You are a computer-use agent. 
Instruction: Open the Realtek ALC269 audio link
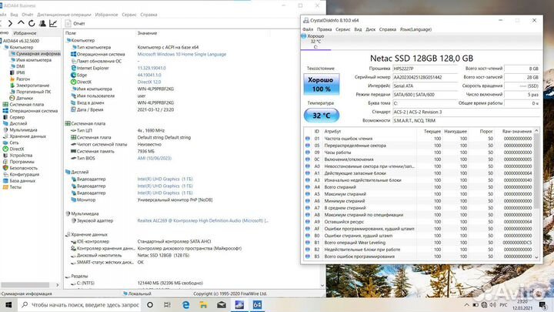point(203,220)
